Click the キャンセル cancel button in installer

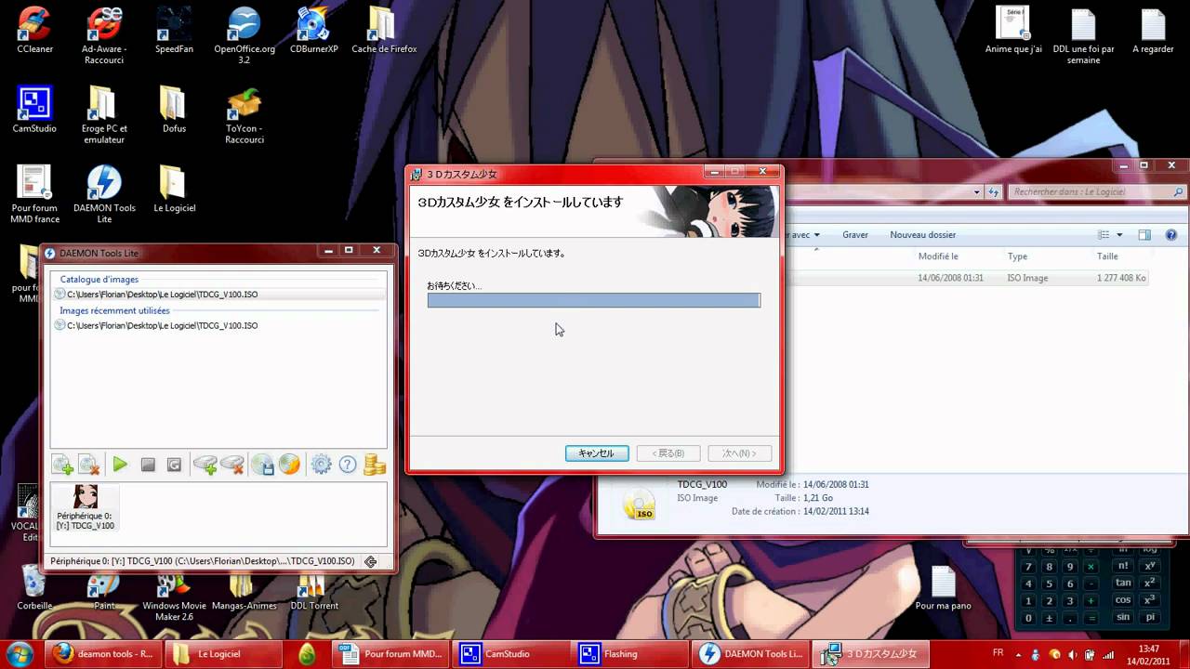coord(597,453)
